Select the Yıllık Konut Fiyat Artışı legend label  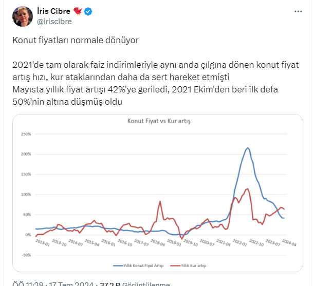142,265
